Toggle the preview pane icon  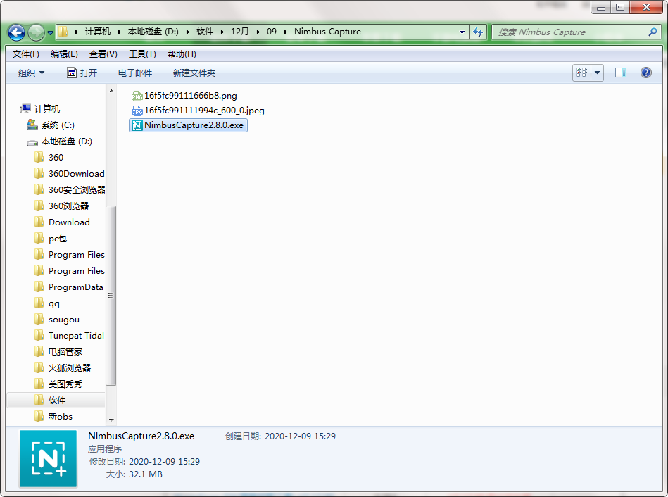pyautogui.click(x=621, y=73)
